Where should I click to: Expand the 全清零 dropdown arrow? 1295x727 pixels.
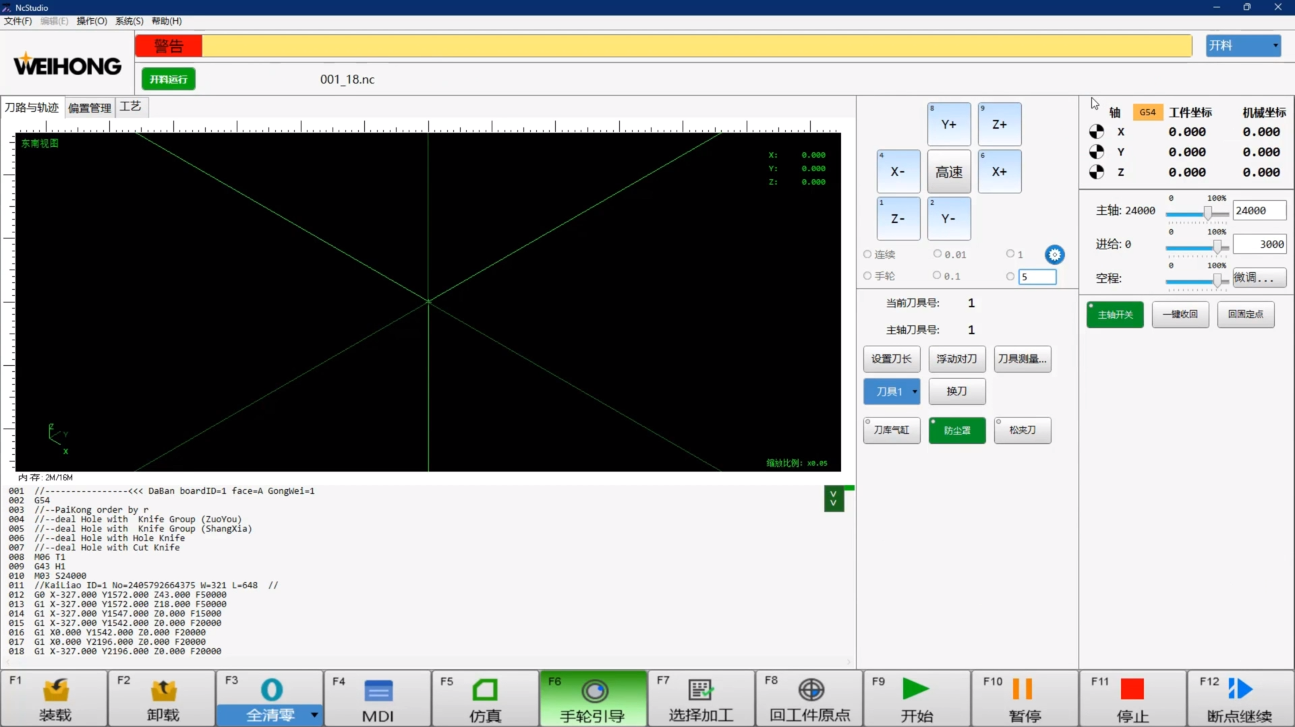coord(314,714)
